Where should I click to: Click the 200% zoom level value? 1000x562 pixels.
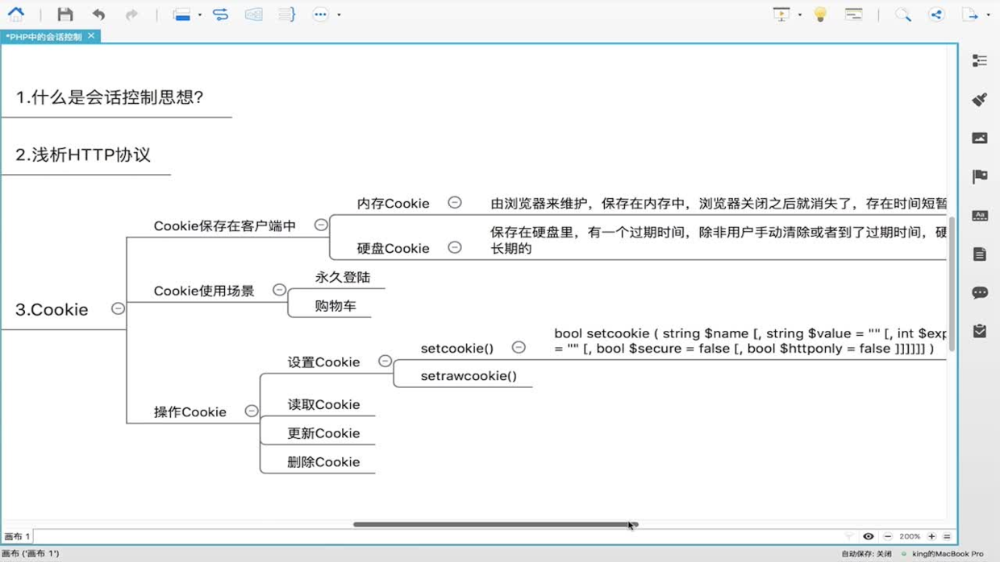pos(910,536)
